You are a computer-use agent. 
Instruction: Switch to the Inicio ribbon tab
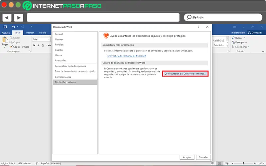tap(18, 33)
